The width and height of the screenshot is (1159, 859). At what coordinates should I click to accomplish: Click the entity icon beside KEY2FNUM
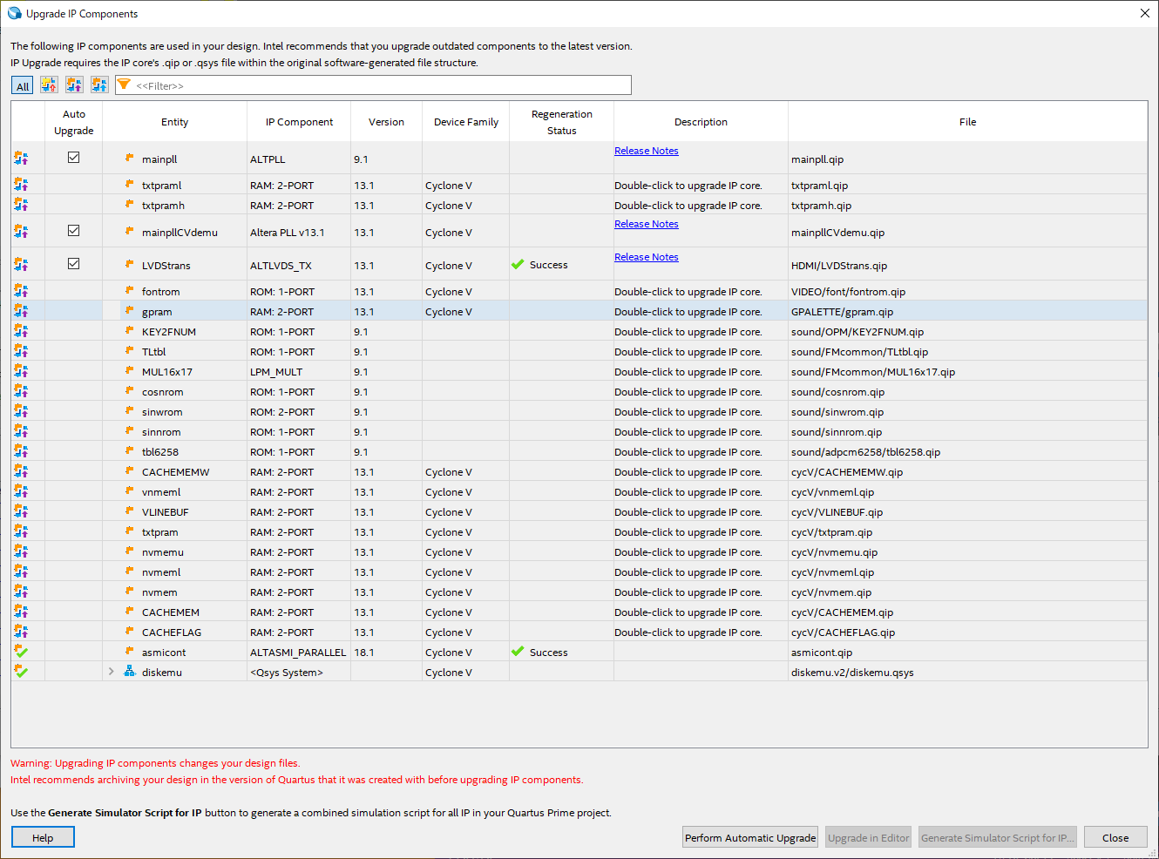pos(129,331)
